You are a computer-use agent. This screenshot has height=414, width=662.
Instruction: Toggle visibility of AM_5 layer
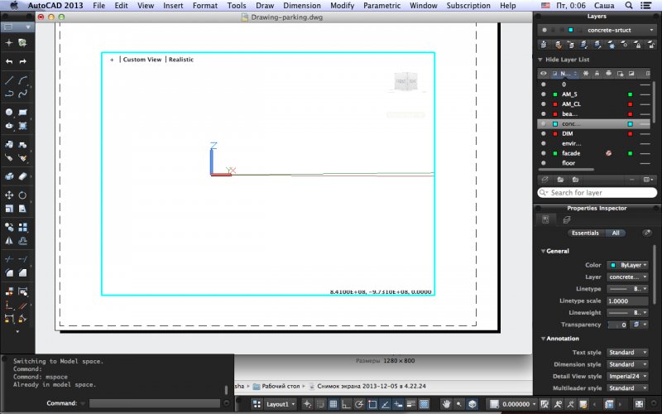(544, 94)
